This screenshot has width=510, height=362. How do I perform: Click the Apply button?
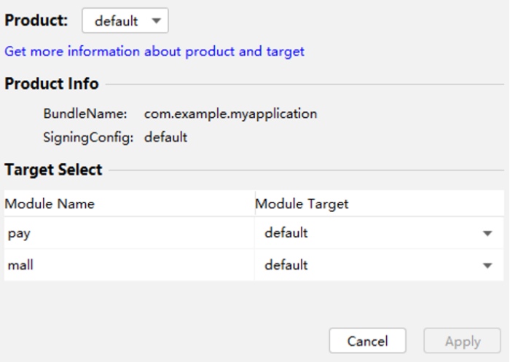pyautogui.click(x=462, y=341)
